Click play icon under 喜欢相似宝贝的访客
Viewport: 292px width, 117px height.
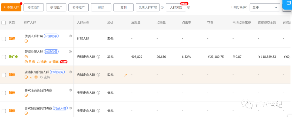tap(26, 113)
